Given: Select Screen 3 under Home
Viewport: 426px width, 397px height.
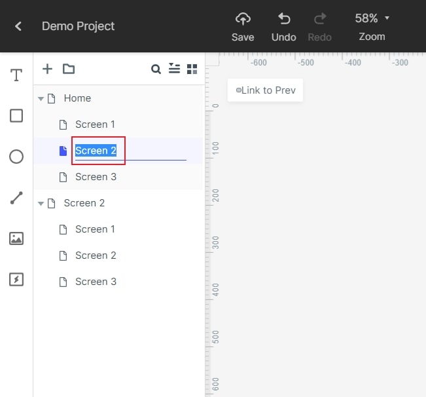Looking at the screenshot, I should [96, 177].
